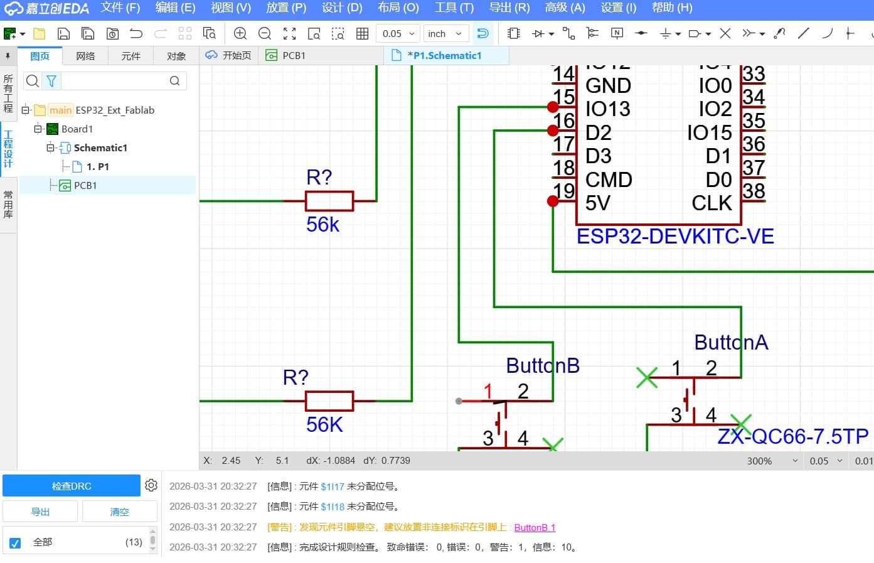Screen dimensions: 874x563
Task: Expand the ground symbol dropdown arrow
Action: 678,34
